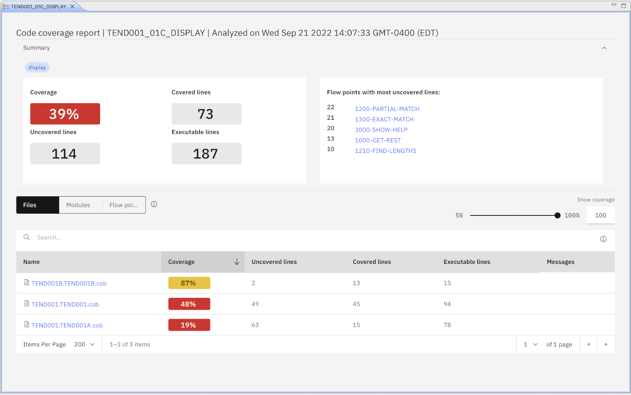Viewport: 631px width, 395px height.
Task: Click the file icon beside TEND001B.TEND001B.cob
Action: (26, 283)
